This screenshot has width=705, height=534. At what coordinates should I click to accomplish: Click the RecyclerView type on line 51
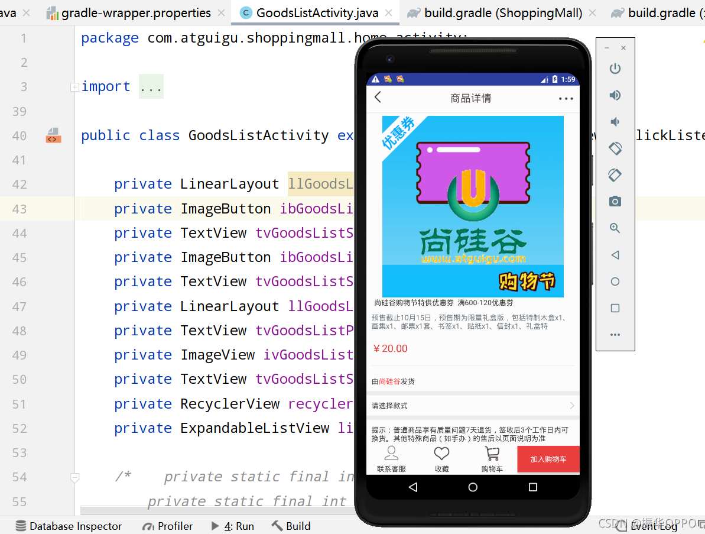230,404
